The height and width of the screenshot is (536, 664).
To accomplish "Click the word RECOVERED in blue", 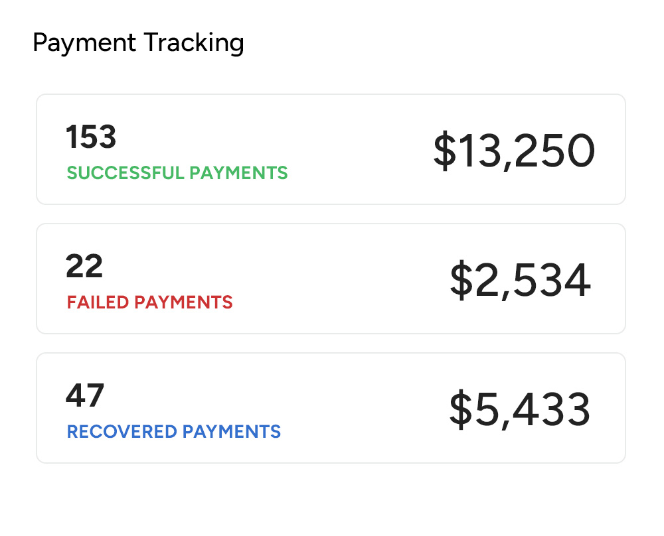I will pos(122,432).
